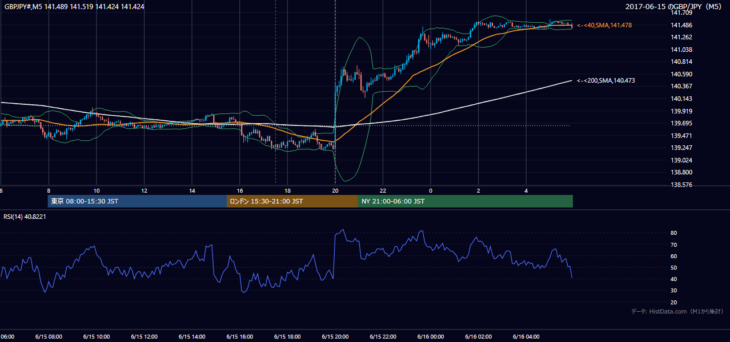The height and width of the screenshot is (342, 730).
Task: Click the 138.576 price axis label
Action: tap(681, 185)
